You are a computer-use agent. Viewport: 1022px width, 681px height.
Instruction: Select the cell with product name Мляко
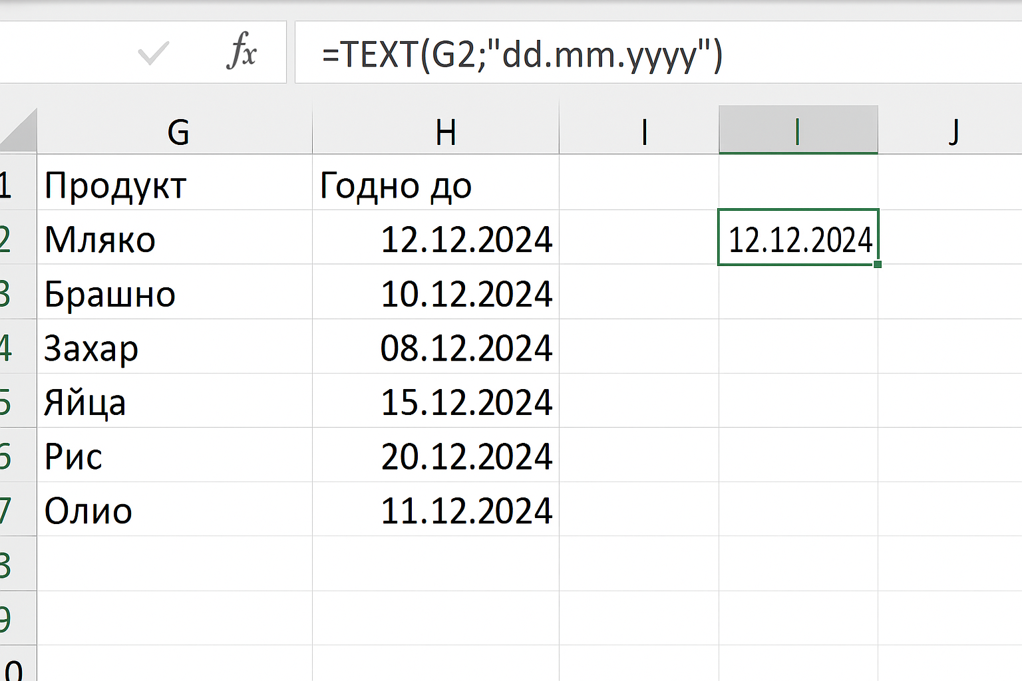[173, 239]
